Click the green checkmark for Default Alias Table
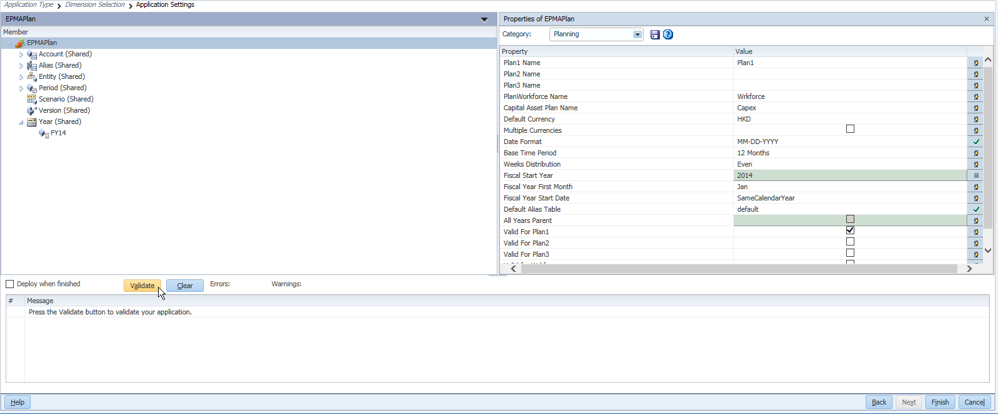Image resolution: width=998 pixels, height=414 pixels. click(x=976, y=210)
